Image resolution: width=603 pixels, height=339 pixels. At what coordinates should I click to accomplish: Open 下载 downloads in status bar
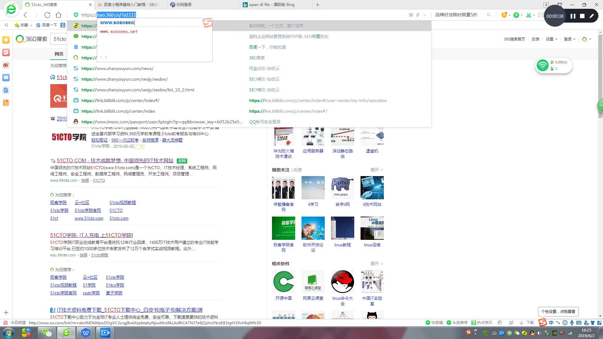527,323
